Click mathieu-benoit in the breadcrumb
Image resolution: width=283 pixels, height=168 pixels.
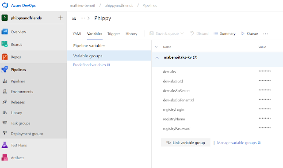83,5
